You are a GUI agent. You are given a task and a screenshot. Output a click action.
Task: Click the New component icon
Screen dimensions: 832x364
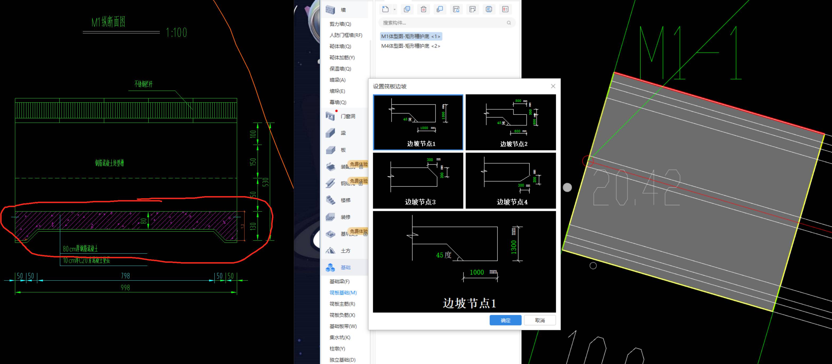(385, 9)
